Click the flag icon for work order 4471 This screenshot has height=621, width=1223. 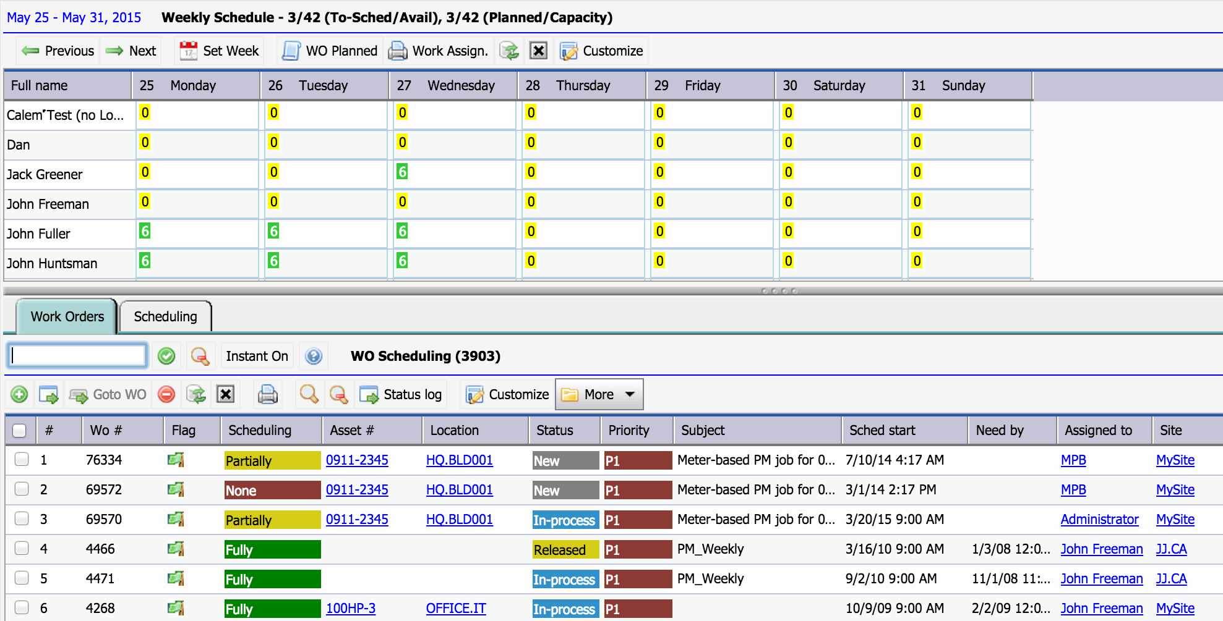(176, 578)
